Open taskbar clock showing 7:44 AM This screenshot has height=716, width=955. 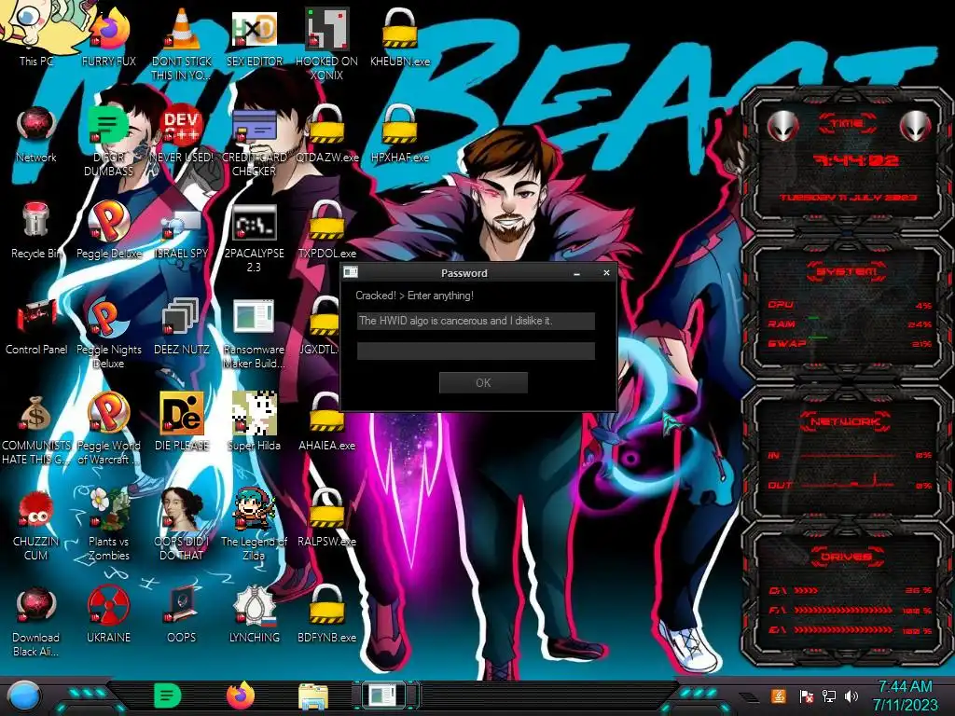[905, 695]
